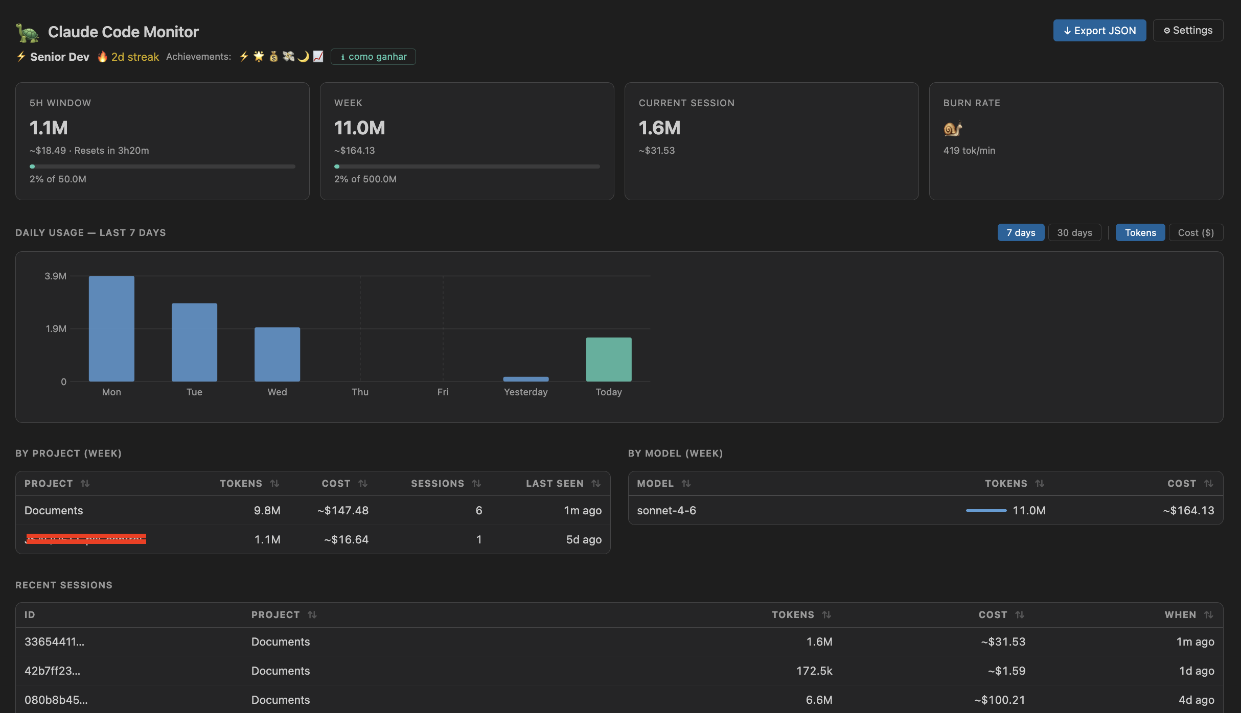Sort recent sessions by Tokens arrows

(x=826, y=615)
